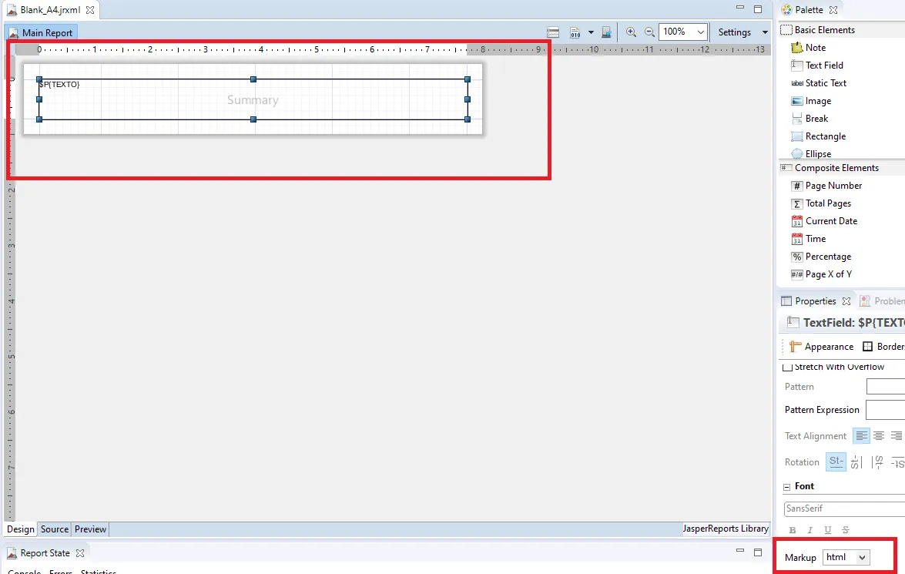Click the dataset and query rows toolbar icon

tap(553, 32)
